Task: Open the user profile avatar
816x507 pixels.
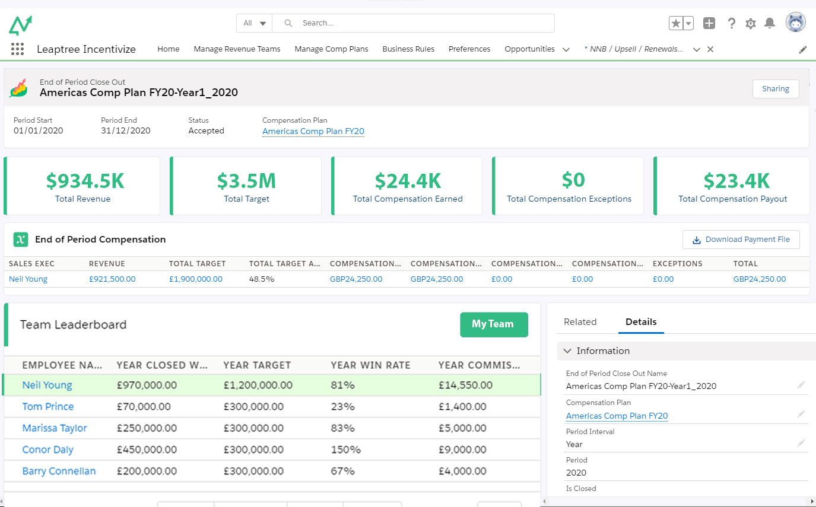Action: (796, 23)
